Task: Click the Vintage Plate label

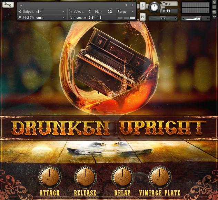Action: [x=160, y=193]
